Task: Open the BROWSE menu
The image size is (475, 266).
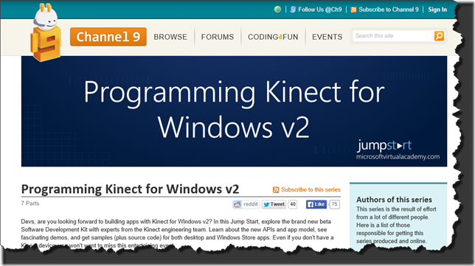Action: (x=170, y=37)
